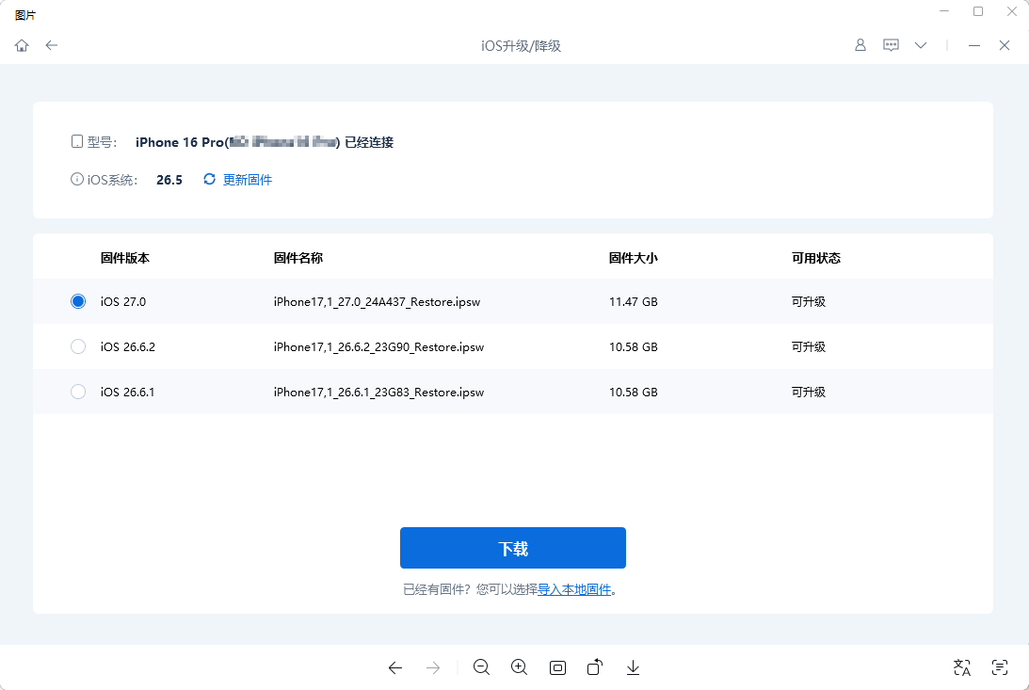Click the refresh icon beside 更新固件

coord(209,179)
